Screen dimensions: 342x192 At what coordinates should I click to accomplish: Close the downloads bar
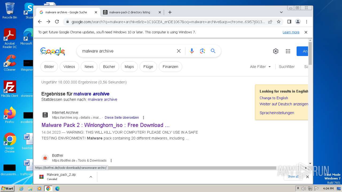click(x=308, y=177)
